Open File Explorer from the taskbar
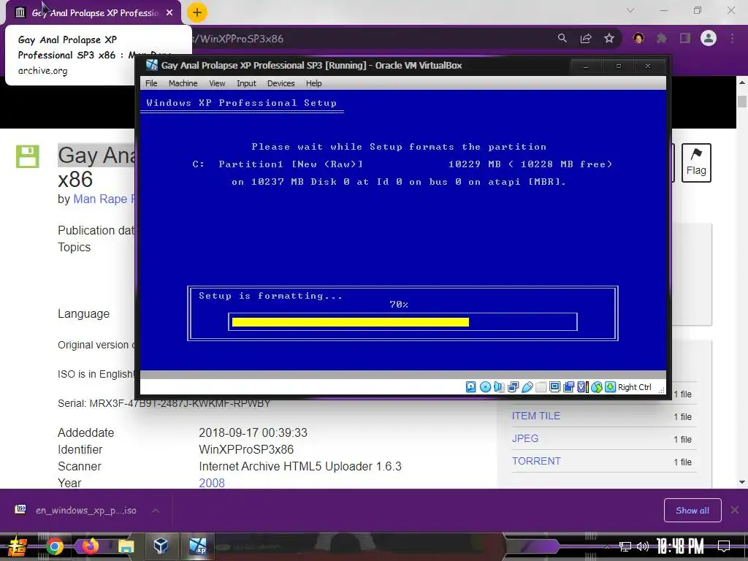The image size is (748, 561). [x=126, y=546]
